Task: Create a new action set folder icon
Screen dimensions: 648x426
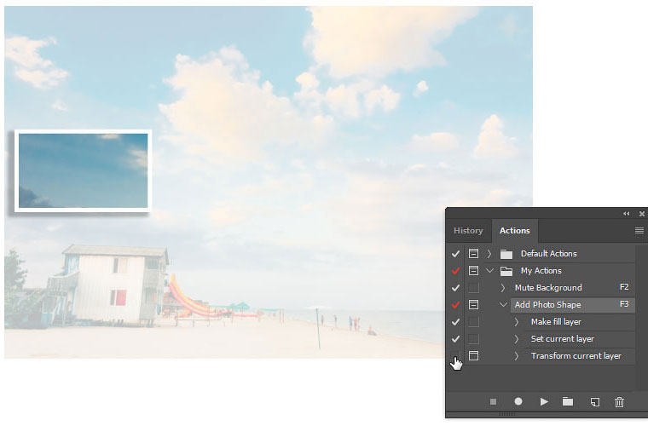Action: pyautogui.click(x=568, y=401)
